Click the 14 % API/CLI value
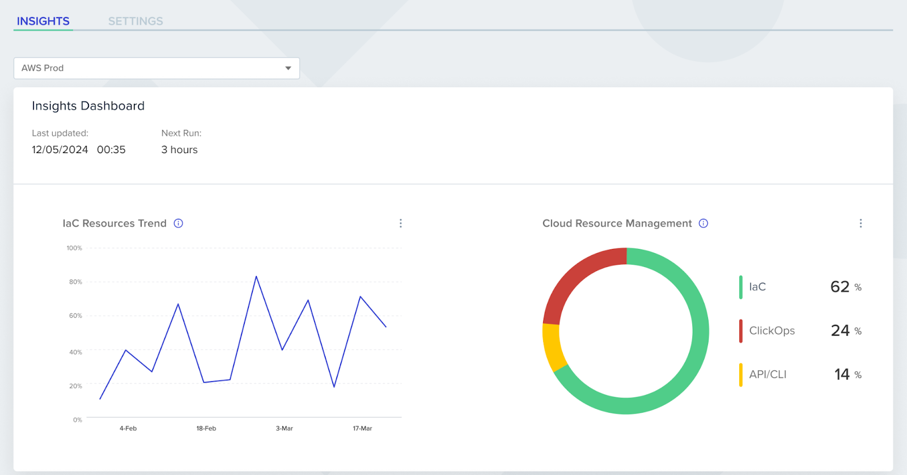Viewport: 907px width, 475px height. 847,374
